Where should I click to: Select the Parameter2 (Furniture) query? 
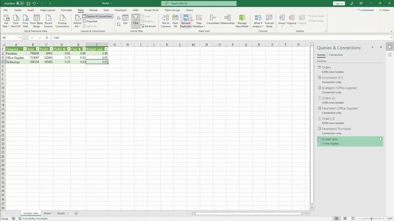[350, 131]
